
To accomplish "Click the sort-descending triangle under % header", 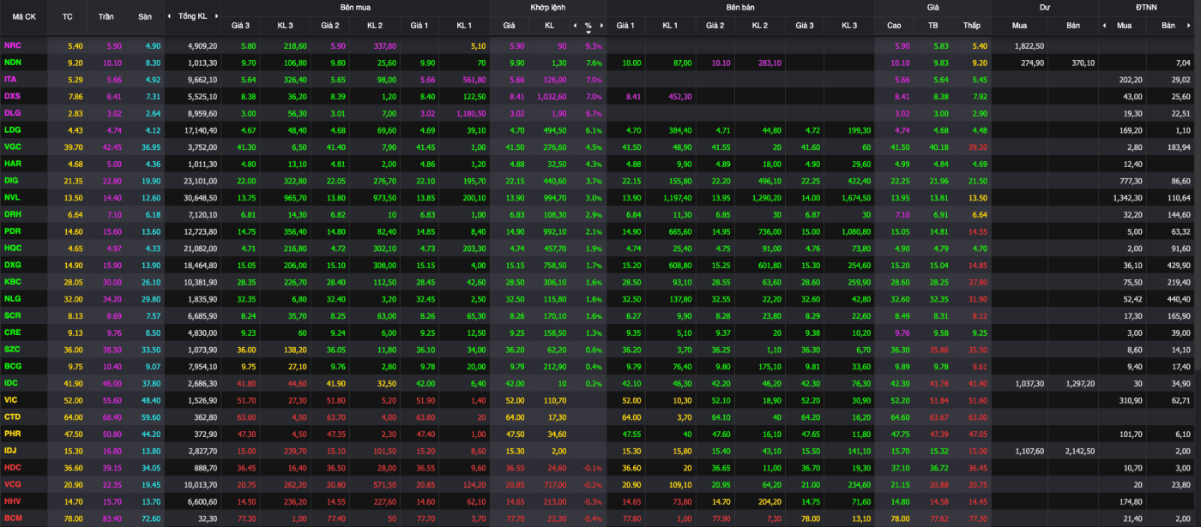I will [588, 32].
